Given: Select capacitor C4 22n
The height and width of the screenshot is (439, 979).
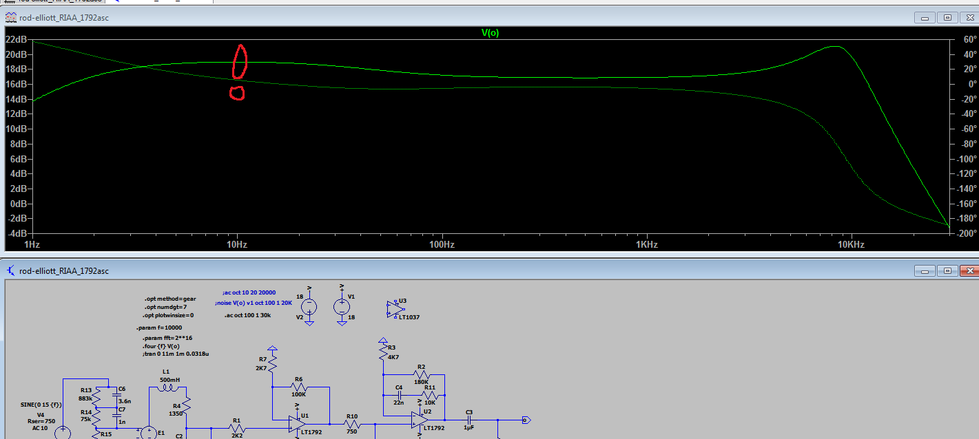Looking at the screenshot, I should click(x=399, y=396).
